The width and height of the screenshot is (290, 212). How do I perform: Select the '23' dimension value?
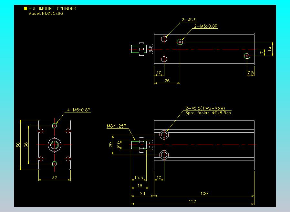(142, 194)
